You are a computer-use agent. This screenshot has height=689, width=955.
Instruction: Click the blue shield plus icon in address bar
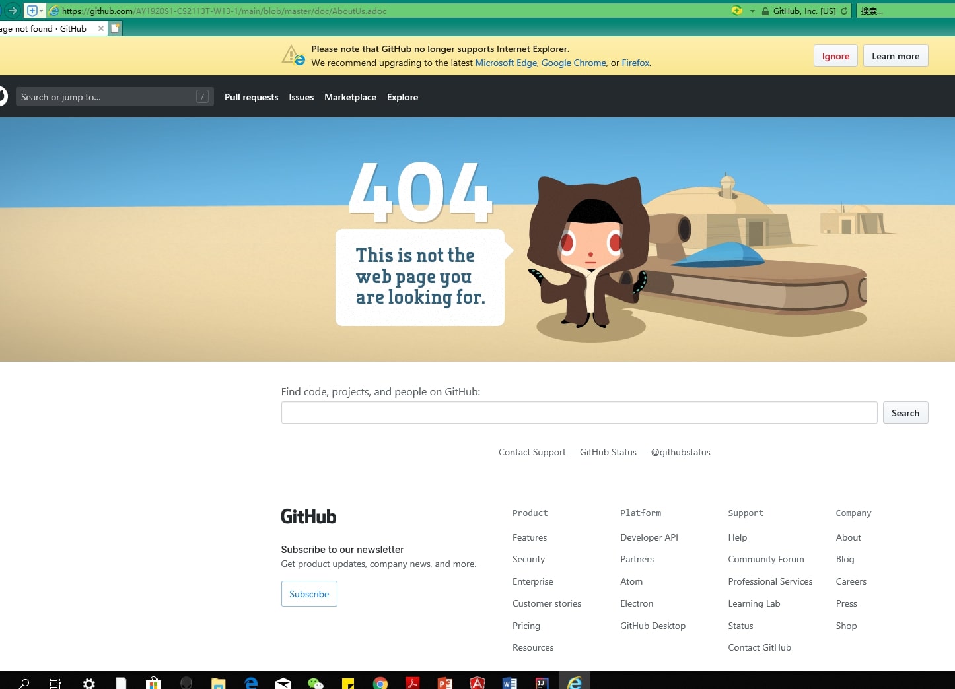[32, 11]
